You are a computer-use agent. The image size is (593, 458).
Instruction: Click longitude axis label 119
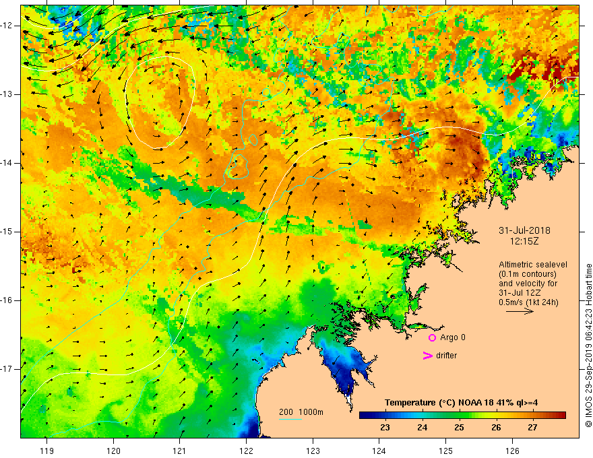coord(47,451)
